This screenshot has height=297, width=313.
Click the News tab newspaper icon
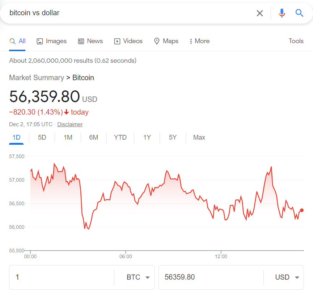tap(80, 41)
